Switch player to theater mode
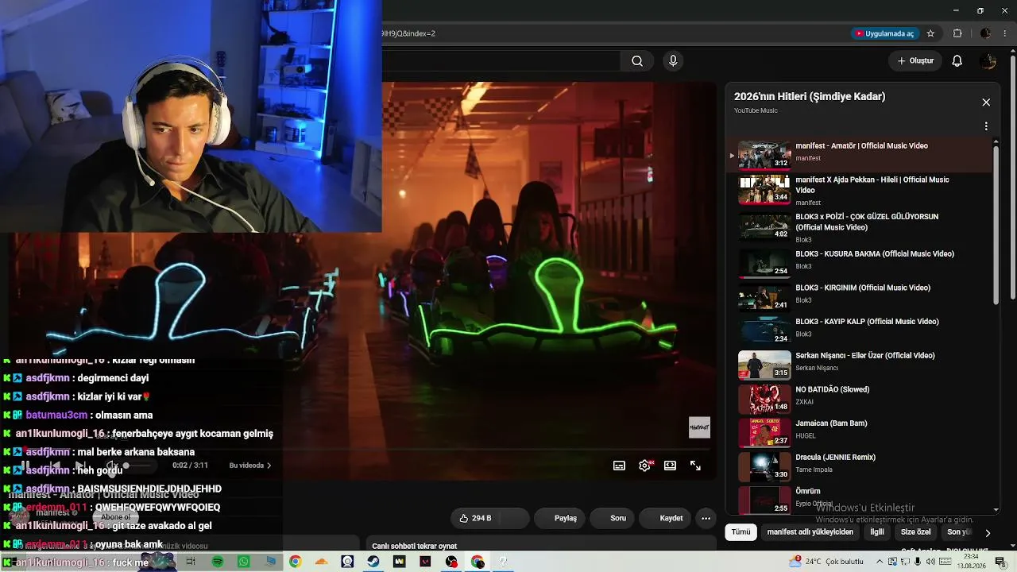The height and width of the screenshot is (572, 1017). tap(670, 466)
